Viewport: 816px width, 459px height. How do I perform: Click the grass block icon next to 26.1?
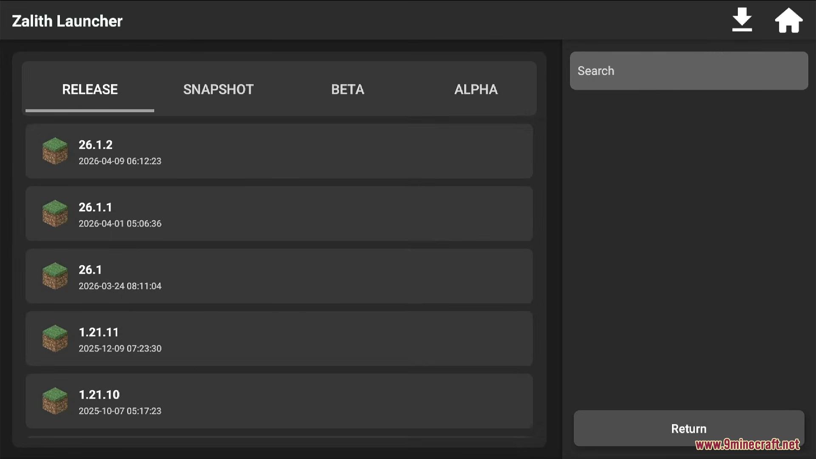(x=55, y=276)
